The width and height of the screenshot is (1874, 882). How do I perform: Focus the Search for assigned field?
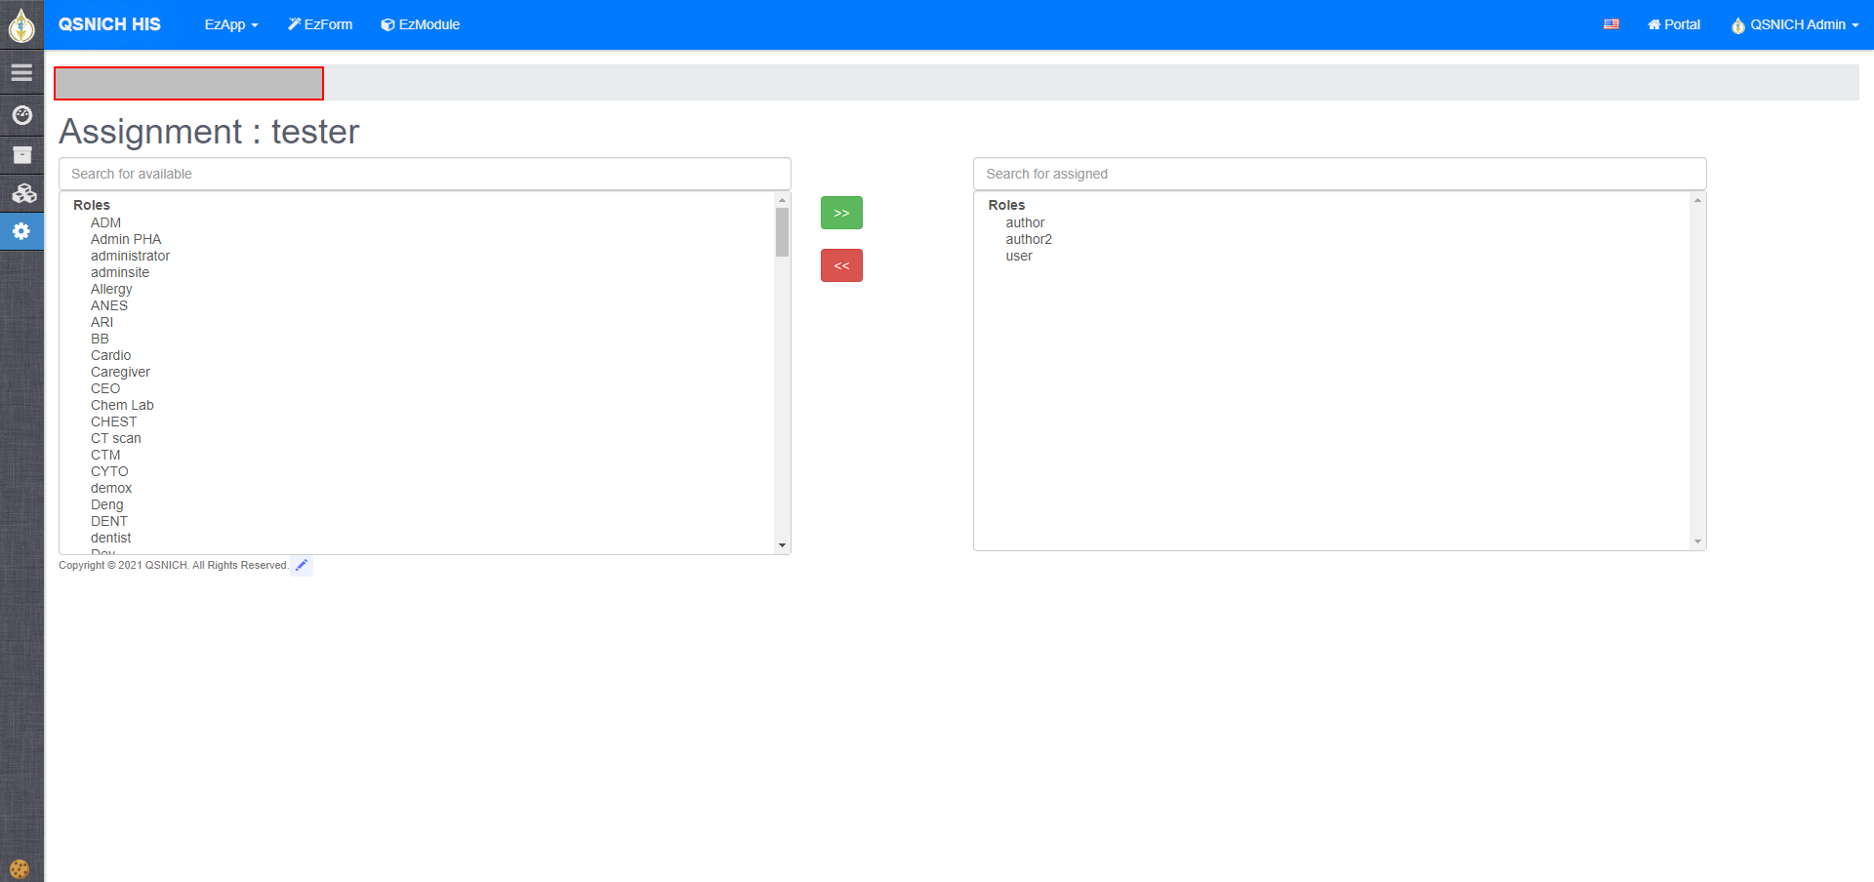[x=1339, y=174]
